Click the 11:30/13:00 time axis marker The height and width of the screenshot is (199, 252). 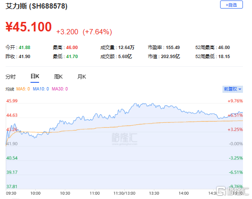click(x=124, y=193)
